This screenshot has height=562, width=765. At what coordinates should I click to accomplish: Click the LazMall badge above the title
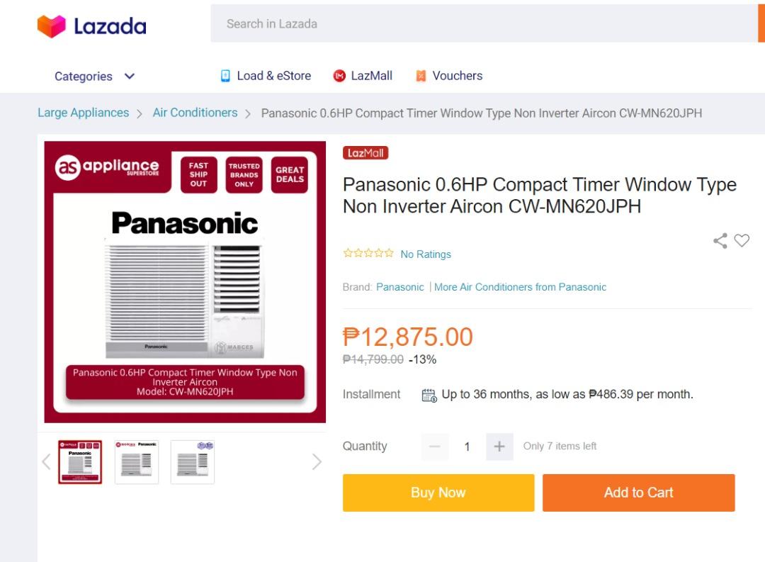pos(365,153)
